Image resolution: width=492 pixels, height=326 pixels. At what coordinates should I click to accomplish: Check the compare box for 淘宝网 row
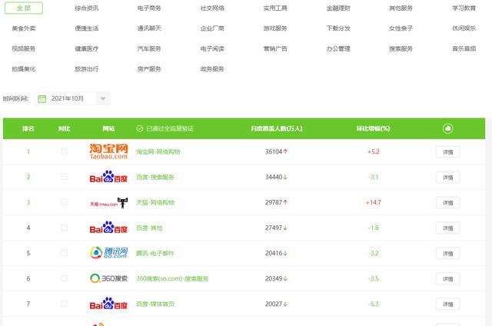coord(65,151)
